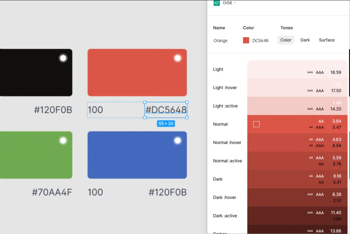Screen dimensions: 350x234
Task: Click the DC5648 hex value in the panel
Action: point(260,41)
